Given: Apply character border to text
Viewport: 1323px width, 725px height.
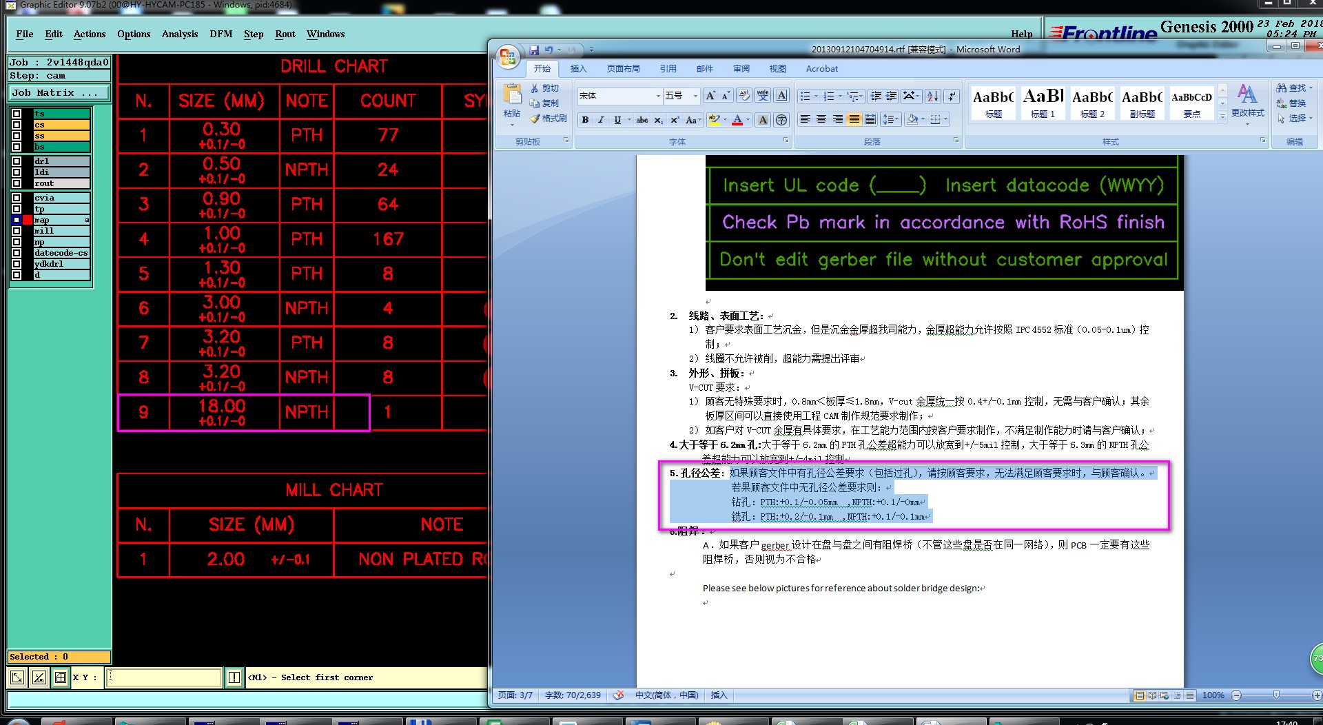Looking at the screenshot, I should click(781, 96).
